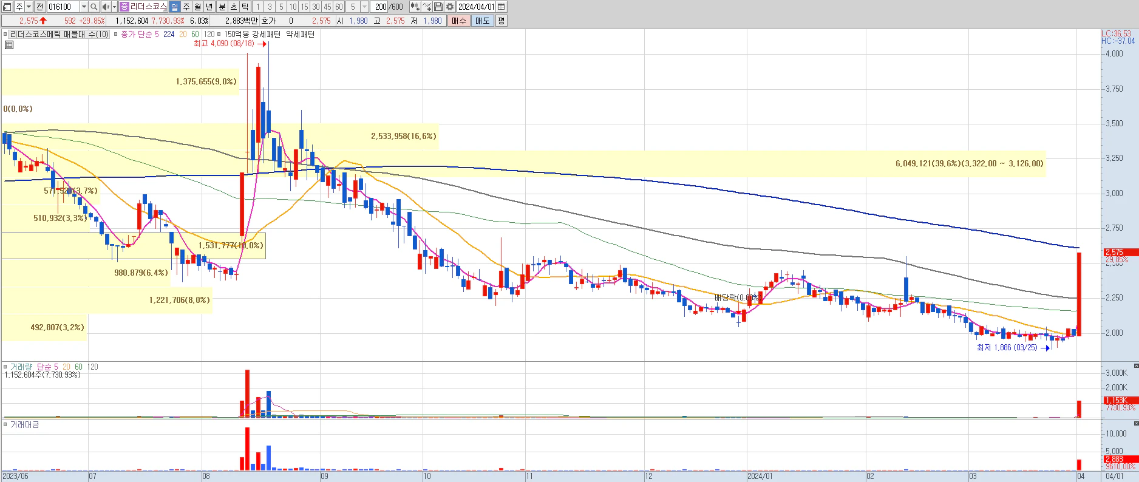1139x482 pixels.
Task: Switch to second 초 chart
Action: [x=233, y=7]
